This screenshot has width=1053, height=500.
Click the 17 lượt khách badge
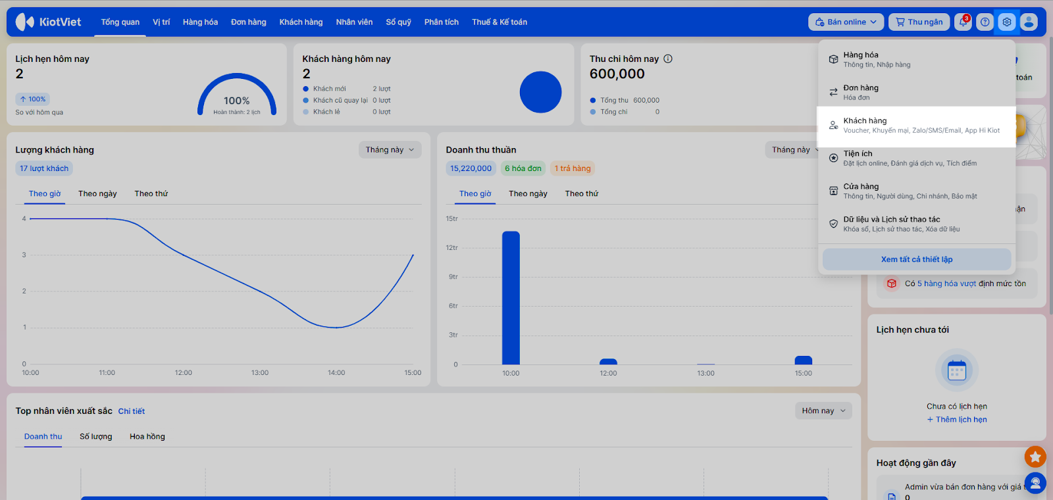point(44,168)
